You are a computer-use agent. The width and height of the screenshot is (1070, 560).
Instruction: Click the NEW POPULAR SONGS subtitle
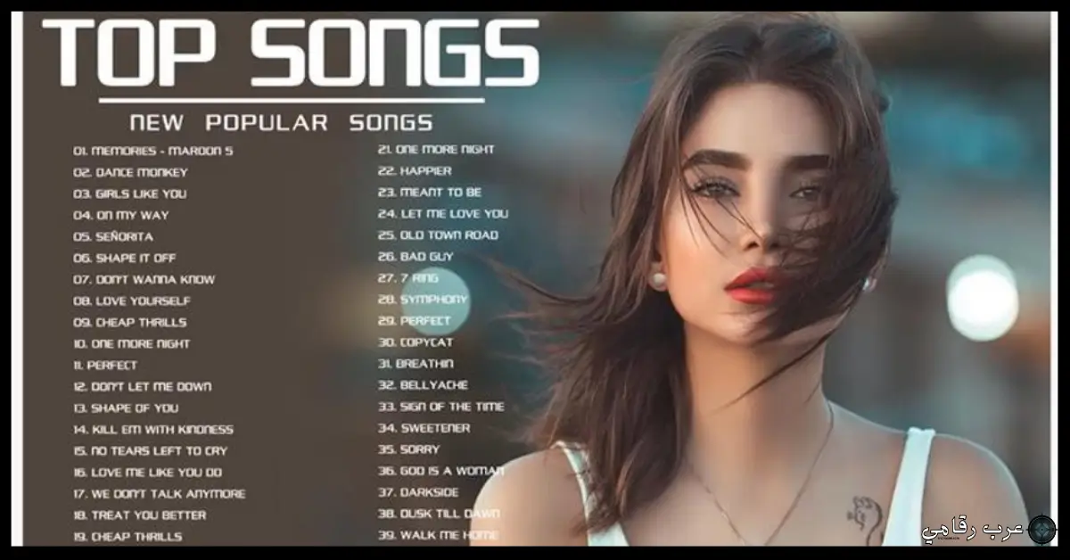[x=281, y=122]
